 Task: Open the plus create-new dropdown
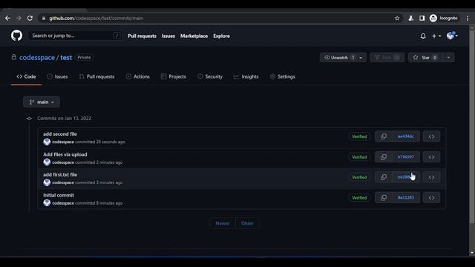pyautogui.click(x=436, y=36)
